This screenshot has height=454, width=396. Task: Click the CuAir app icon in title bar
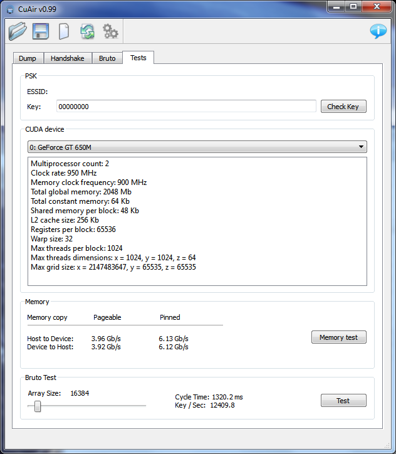(x=10, y=9)
